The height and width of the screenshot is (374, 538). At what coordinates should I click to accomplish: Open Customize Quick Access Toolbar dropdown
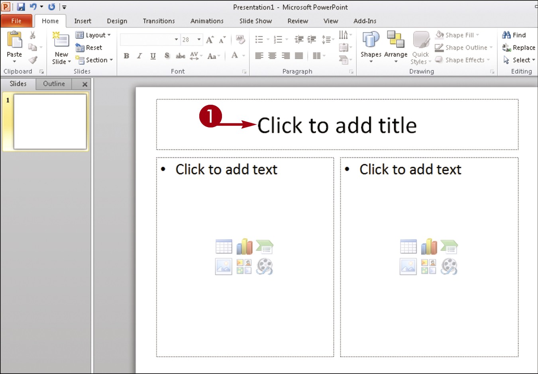point(64,7)
